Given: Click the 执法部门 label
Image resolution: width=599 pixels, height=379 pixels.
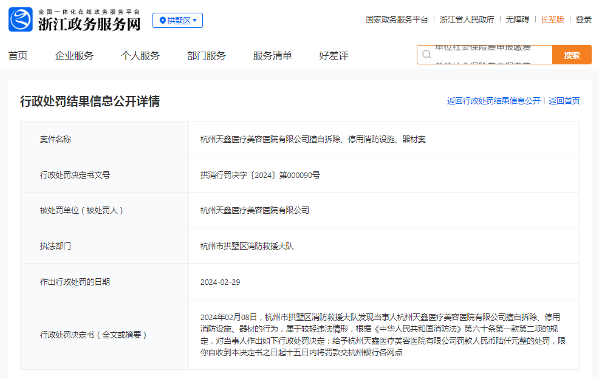Looking at the screenshot, I should tap(55, 246).
